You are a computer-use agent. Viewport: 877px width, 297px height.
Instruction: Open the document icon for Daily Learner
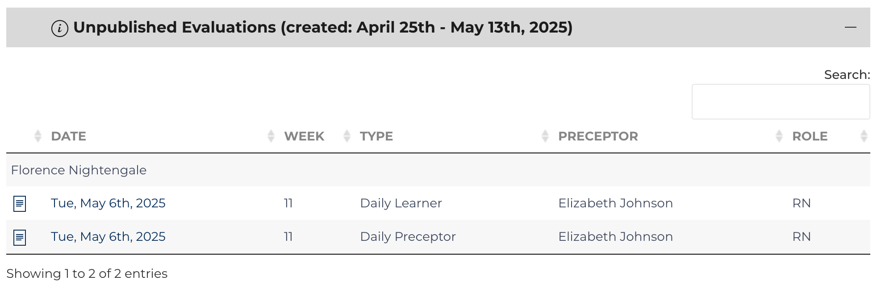click(20, 204)
